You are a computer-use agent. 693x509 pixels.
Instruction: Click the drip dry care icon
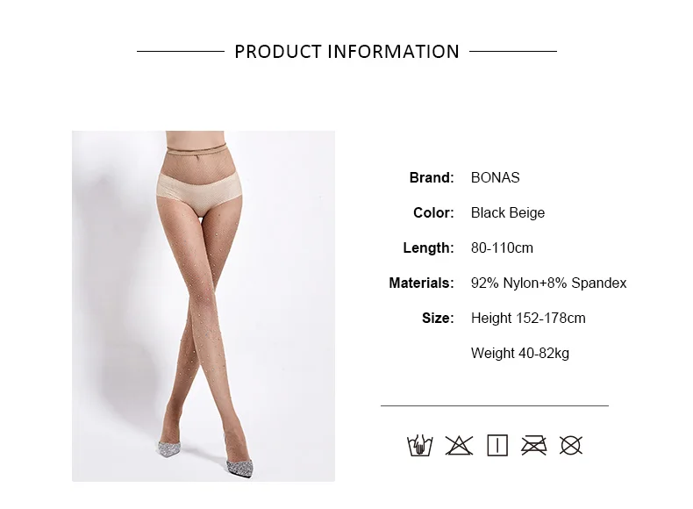click(497, 445)
